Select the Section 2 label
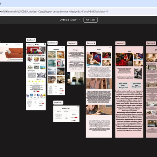This screenshot has height=157, width=157. pyautogui.click(x=52, y=43)
